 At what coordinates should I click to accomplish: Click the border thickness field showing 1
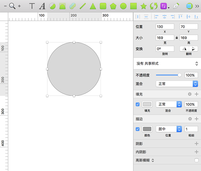[191, 129]
